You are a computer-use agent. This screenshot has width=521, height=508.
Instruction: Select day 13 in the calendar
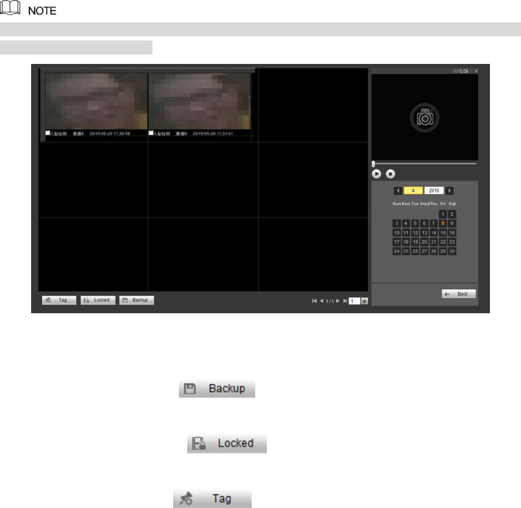click(424, 232)
